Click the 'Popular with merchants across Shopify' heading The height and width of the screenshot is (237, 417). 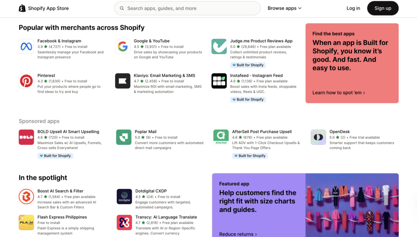coord(81,28)
